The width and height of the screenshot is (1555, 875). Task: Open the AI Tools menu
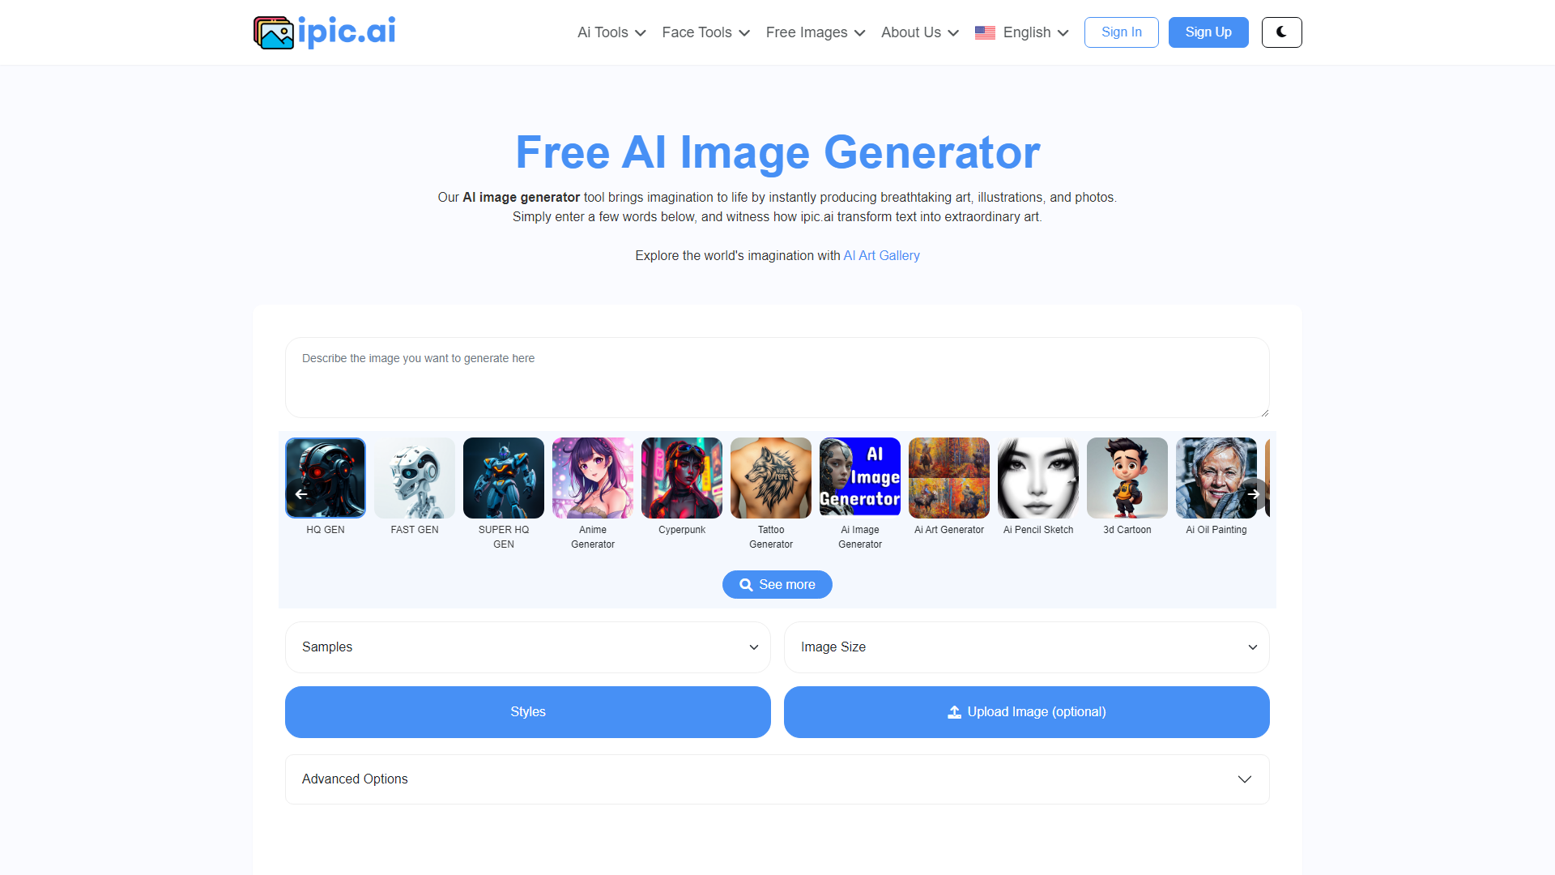click(x=610, y=32)
